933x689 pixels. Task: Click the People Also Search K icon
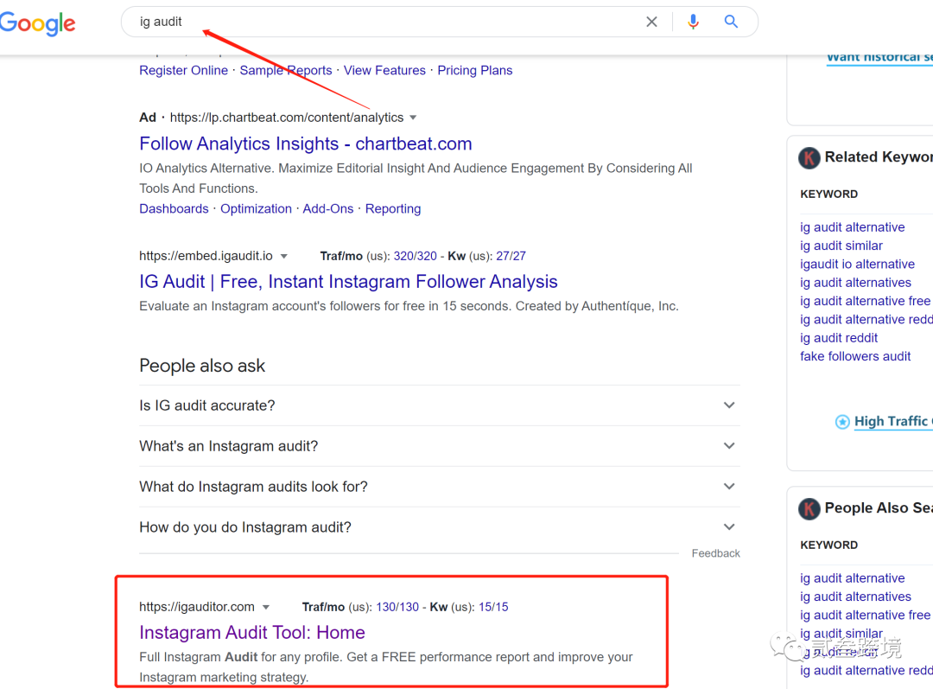tap(809, 508)
